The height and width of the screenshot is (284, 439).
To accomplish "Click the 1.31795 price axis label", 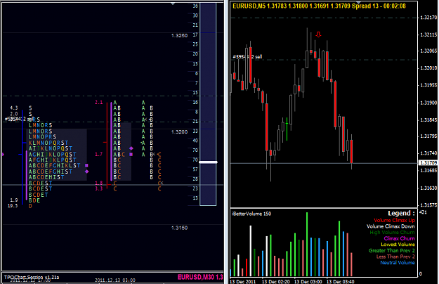I will click(428, 136).
